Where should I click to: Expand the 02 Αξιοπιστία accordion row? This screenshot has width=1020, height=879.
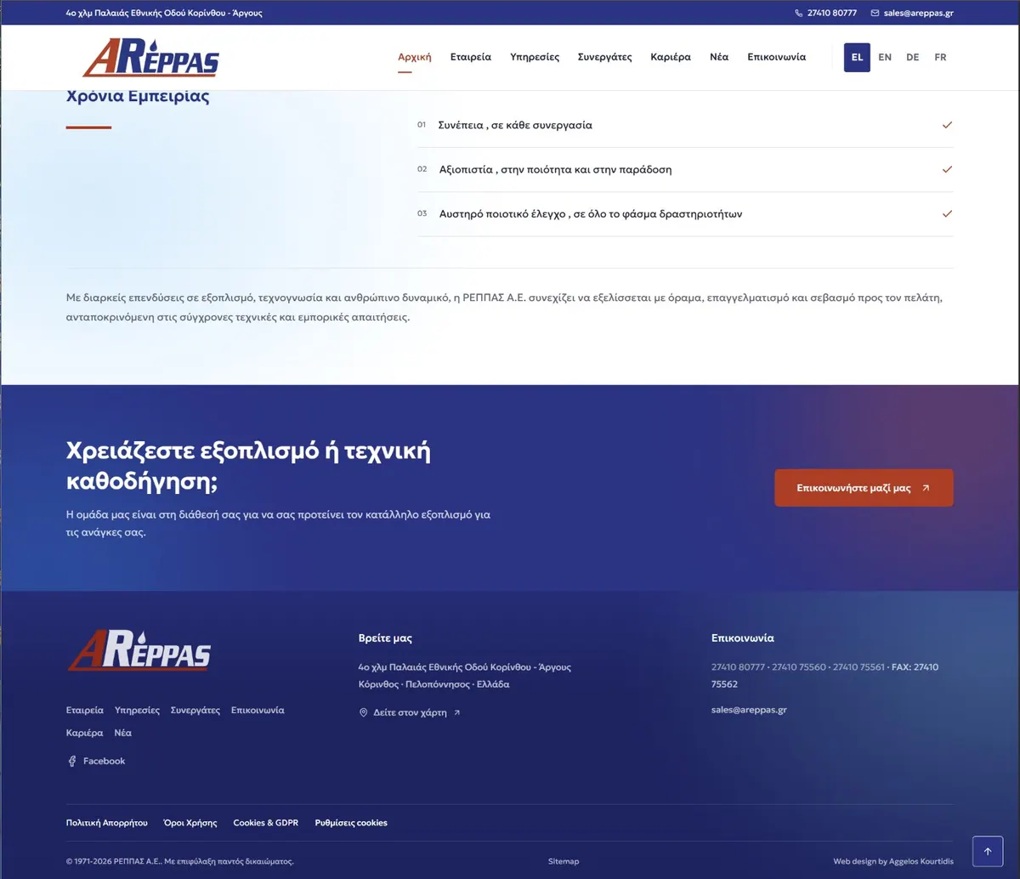685,169
